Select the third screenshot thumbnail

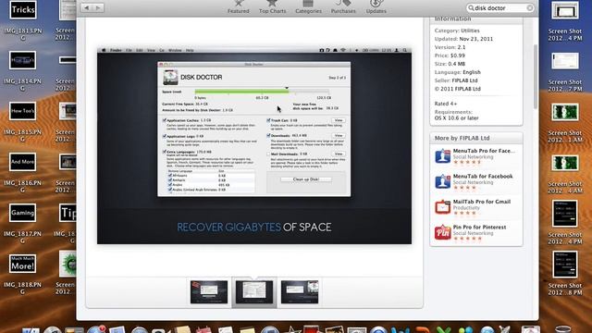click(300, 292)
